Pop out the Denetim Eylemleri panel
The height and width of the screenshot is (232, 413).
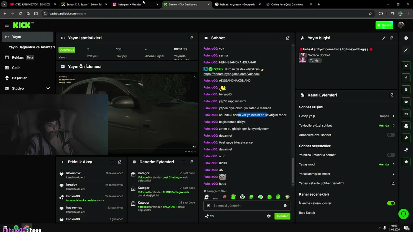(191, 162)
